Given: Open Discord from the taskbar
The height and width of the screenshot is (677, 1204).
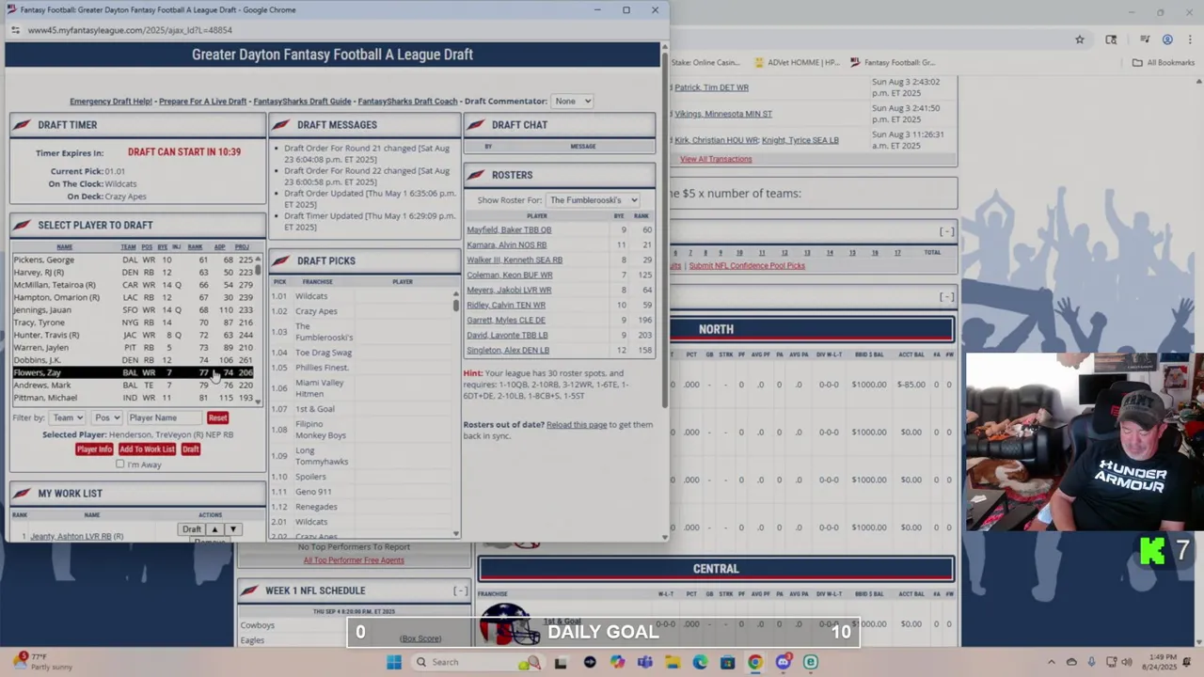Looking at the screenshot, I should pyautogui.click(x=783, y=662).
